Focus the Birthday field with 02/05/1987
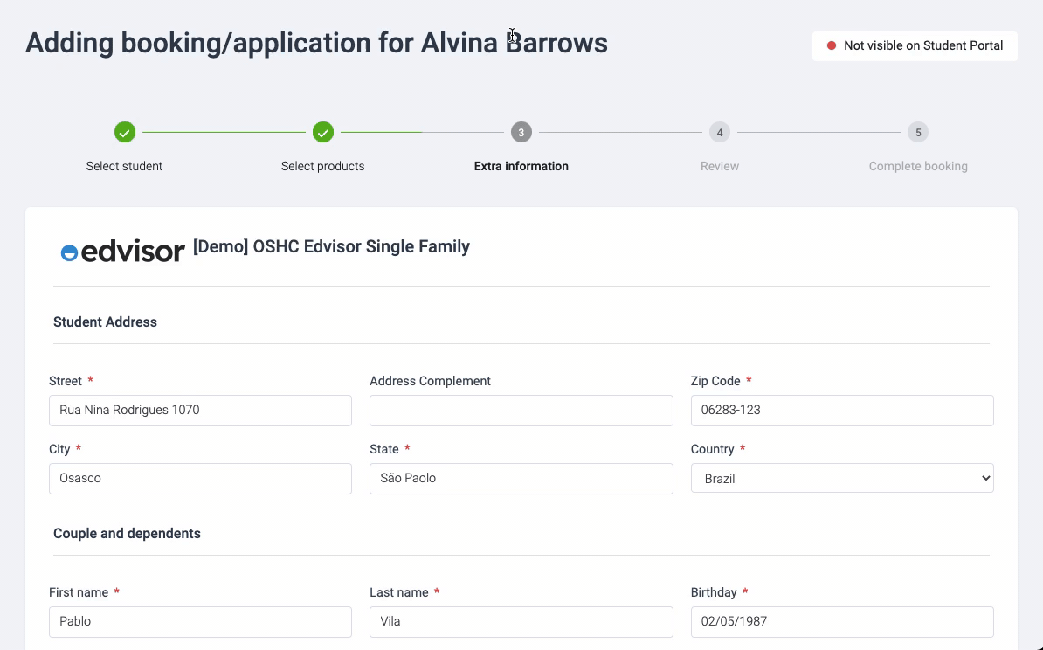Image resolution: width=1043 pixels, height=650 pixels. tap(842, 621)
